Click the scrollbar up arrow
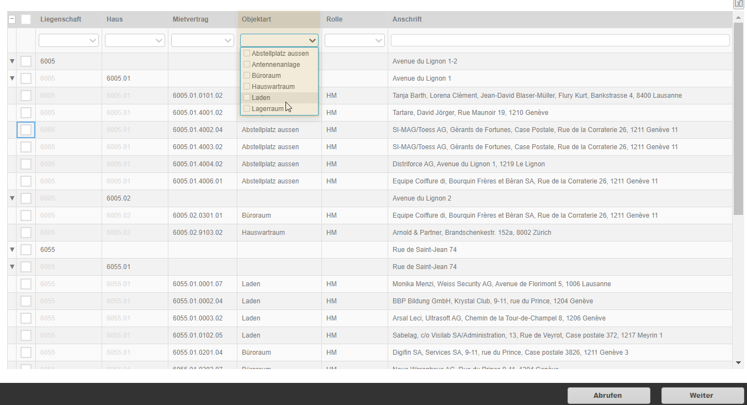This screenshot has height=405, width=747. 739,18
